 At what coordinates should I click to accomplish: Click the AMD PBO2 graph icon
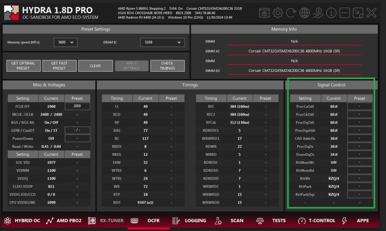click(49, 221)
